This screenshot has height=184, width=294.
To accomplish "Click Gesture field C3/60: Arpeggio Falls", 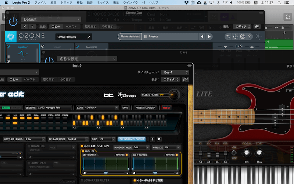I will pyautogui.click(x=54, y=107).
